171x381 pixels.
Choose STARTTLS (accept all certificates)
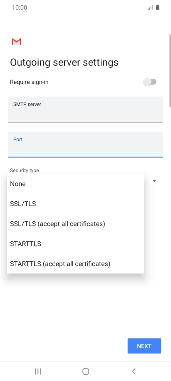(x=75, y=263)
